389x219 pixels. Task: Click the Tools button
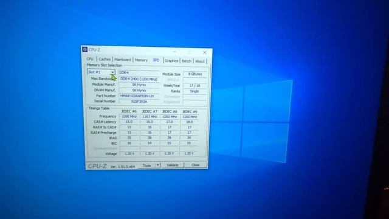(146, 165)
